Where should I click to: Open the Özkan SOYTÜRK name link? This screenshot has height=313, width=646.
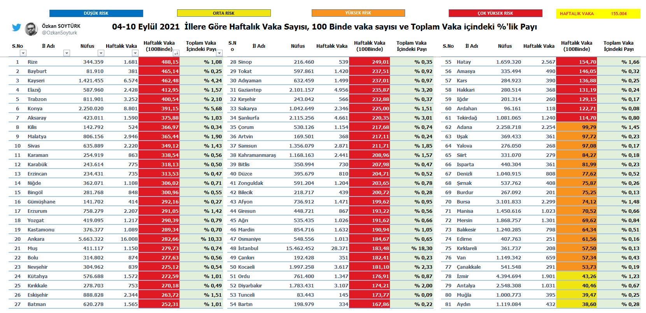[61, 26]
